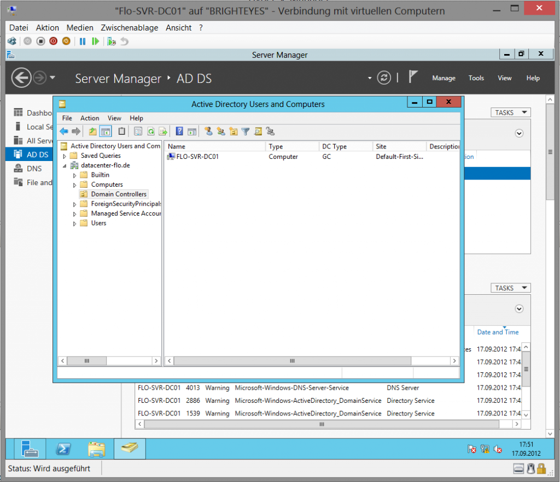This screenshot has width=560, height=482.
Task: Click the blue Help question mark icon
Action: coord(179,132)
